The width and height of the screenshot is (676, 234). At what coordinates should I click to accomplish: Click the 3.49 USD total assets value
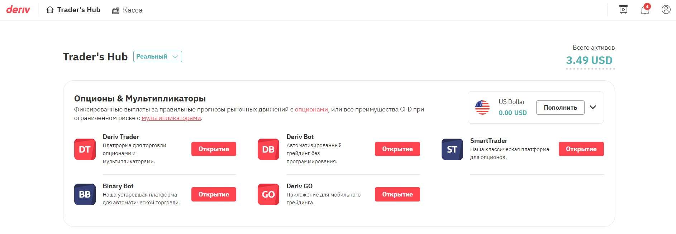tap(589, 60)
